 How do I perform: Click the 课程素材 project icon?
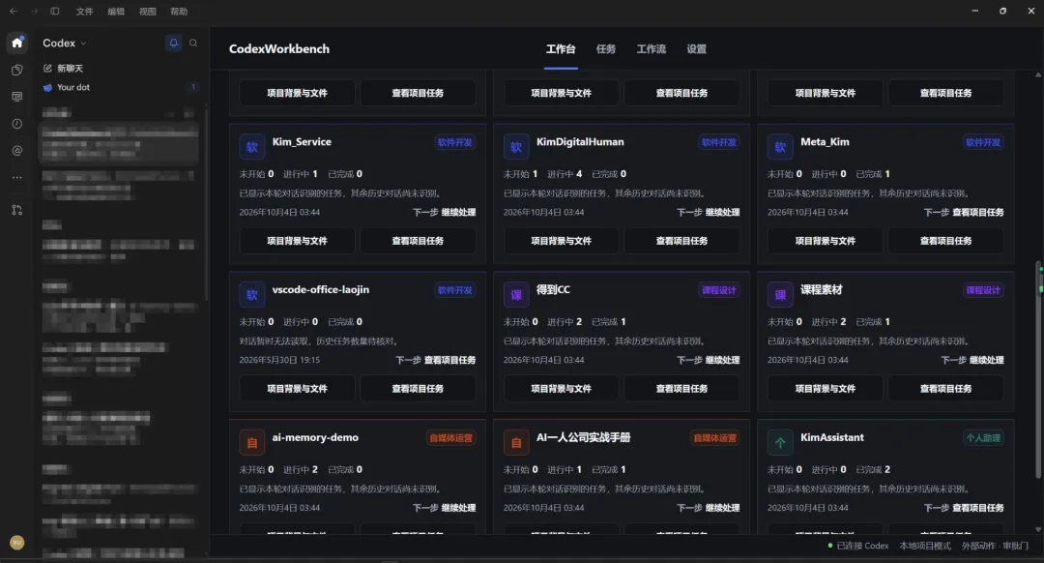[780, 294]
